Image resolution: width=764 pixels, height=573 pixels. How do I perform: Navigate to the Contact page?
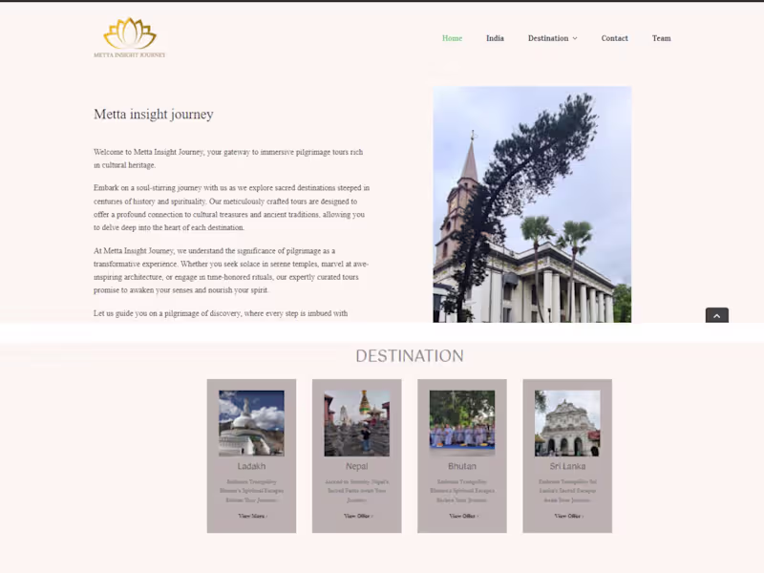614,38
